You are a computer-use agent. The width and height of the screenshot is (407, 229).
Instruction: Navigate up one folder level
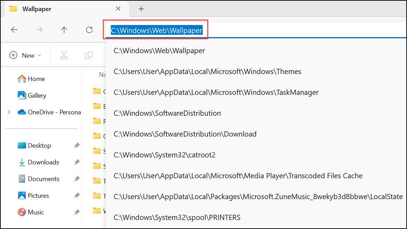click(64, 30)
